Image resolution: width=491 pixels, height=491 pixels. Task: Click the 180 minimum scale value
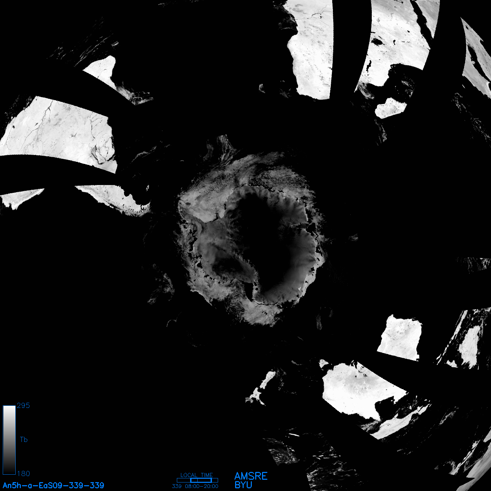pos(24,474)
